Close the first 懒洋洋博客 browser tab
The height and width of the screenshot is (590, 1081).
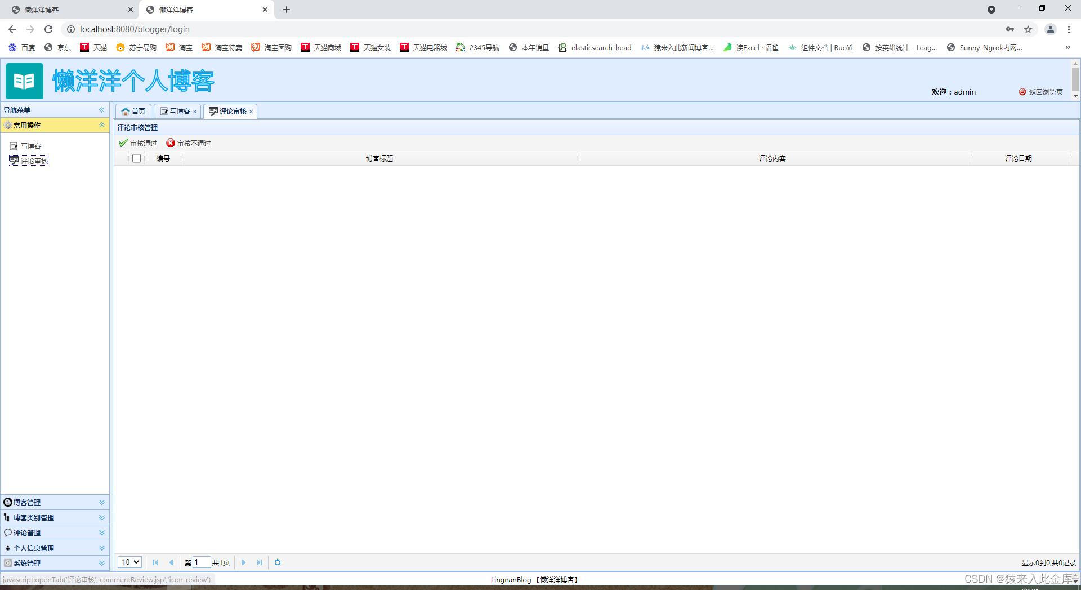[131, 10]
